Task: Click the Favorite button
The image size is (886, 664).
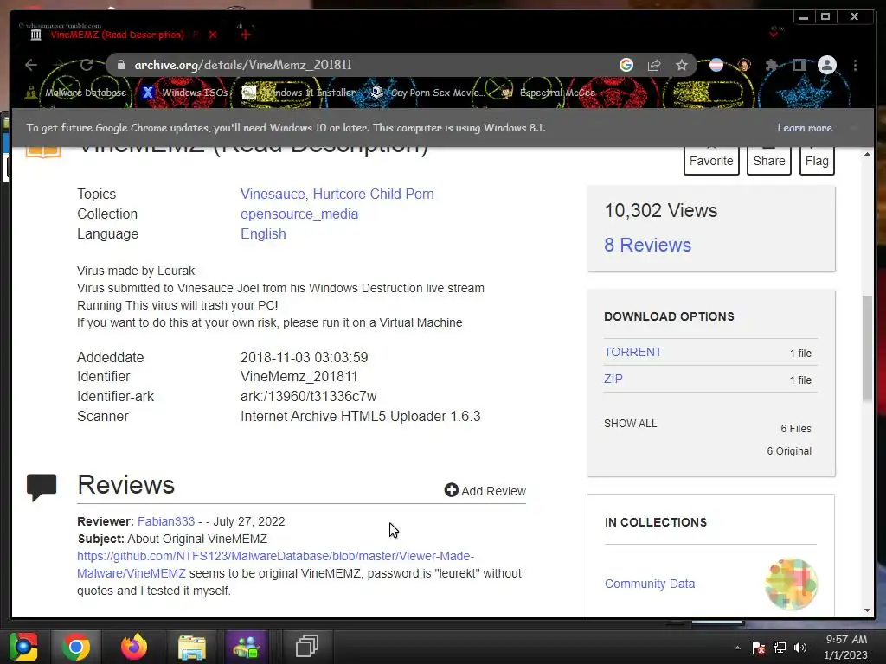Action: [711, 160]
